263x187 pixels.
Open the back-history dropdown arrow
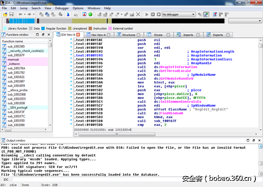25,14
